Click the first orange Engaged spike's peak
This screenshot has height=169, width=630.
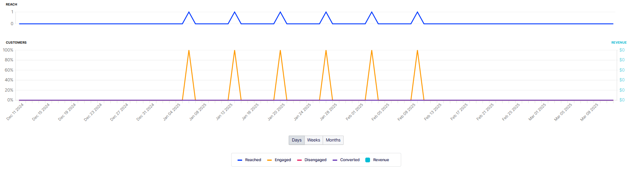click(189, 50)
